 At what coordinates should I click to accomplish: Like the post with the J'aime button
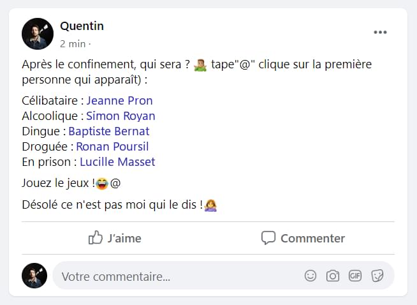tap(115, 238)
